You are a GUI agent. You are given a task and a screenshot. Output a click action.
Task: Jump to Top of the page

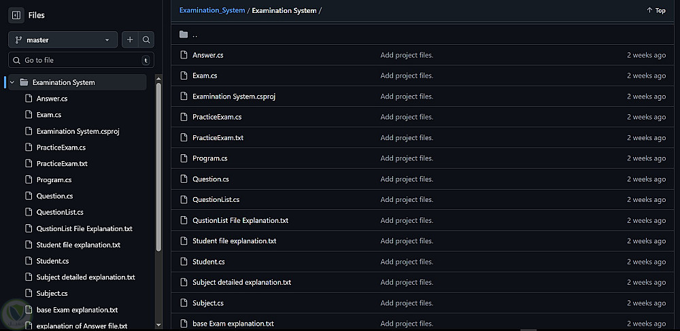pyautogui.click(x=656, y=10)
